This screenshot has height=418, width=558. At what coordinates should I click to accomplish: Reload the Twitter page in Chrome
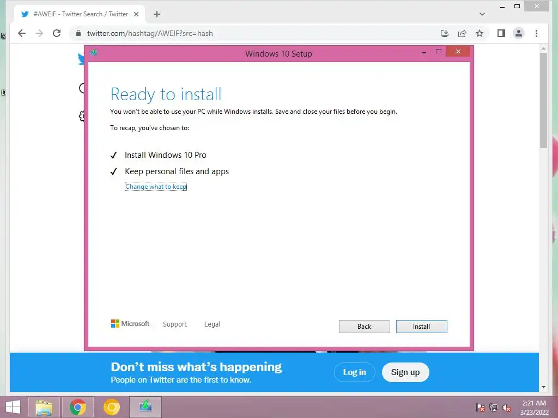tap(57, 33)
